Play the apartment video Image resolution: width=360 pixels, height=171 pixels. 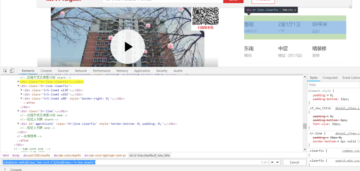pos(128,47)
